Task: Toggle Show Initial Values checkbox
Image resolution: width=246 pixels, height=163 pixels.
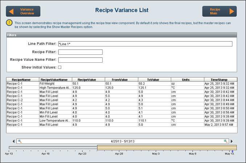Action: [60, 67]
